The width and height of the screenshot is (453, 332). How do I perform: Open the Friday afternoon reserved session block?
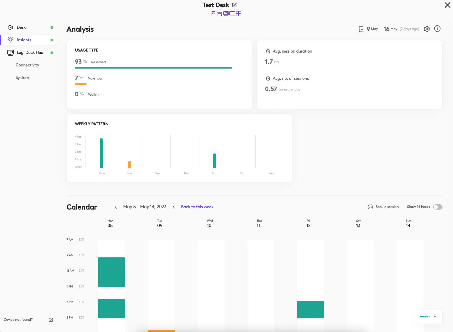(311, 310)
